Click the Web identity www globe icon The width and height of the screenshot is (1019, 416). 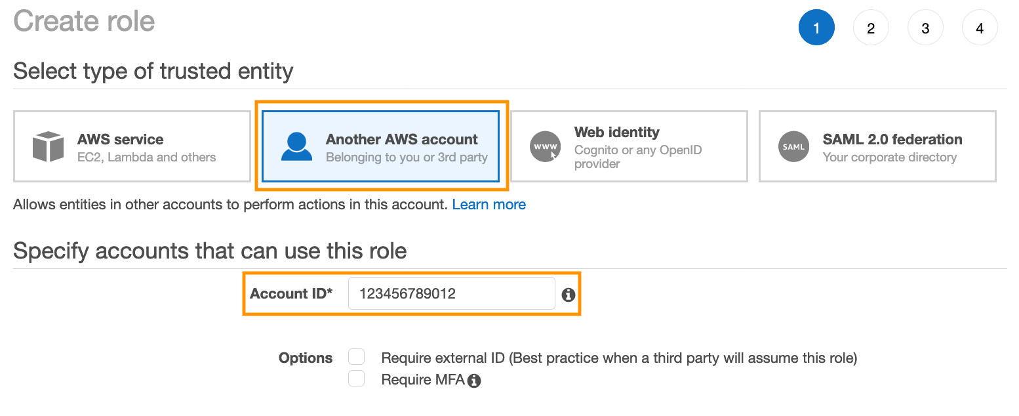545,146
